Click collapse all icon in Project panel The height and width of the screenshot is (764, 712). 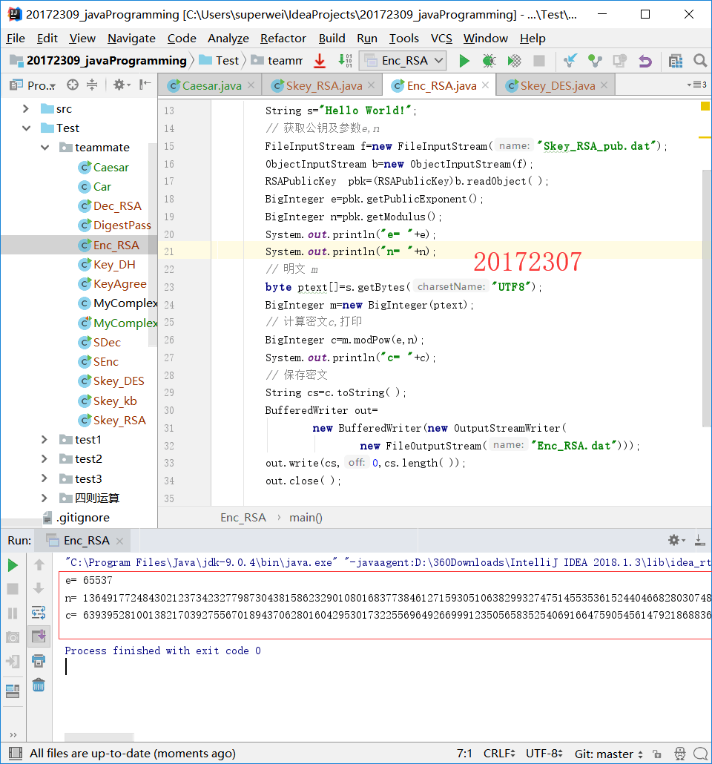[92, 85]
